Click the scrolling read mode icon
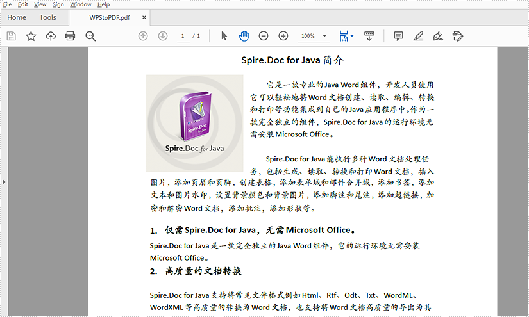Screen dimensions: 529x317 [x=369, y=36]
